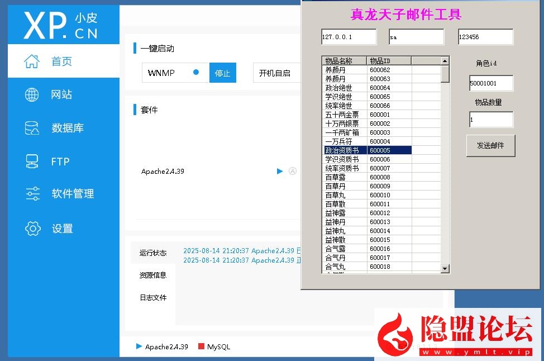Open the software management sliders icon
544x361 pixels.
point(32,194)
